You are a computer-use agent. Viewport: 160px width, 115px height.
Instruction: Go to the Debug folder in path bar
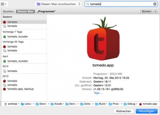[129, 104]
